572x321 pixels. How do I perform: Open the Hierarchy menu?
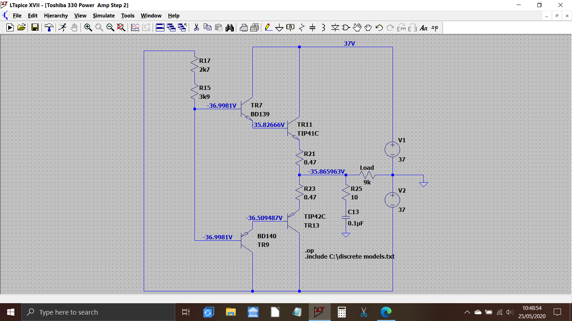[56, 16]
